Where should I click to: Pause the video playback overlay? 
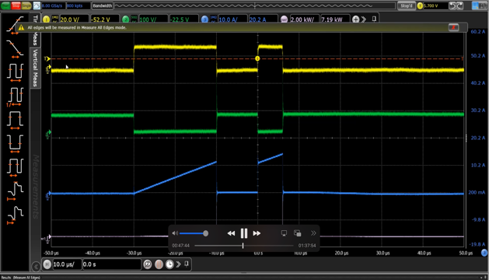244,233
